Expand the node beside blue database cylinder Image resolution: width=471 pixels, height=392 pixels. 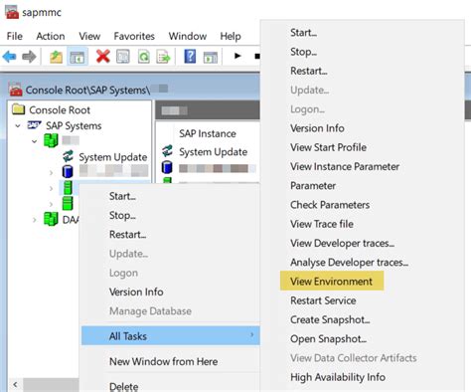click(51, 172)
